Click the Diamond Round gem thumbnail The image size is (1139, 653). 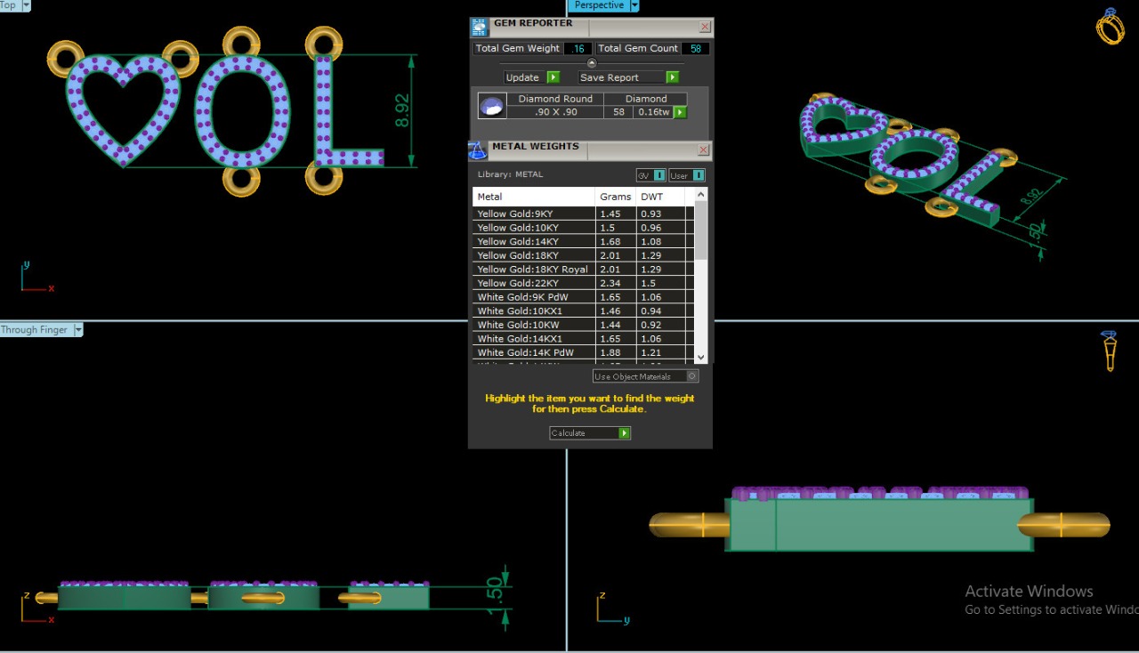[x=491, y=106]
